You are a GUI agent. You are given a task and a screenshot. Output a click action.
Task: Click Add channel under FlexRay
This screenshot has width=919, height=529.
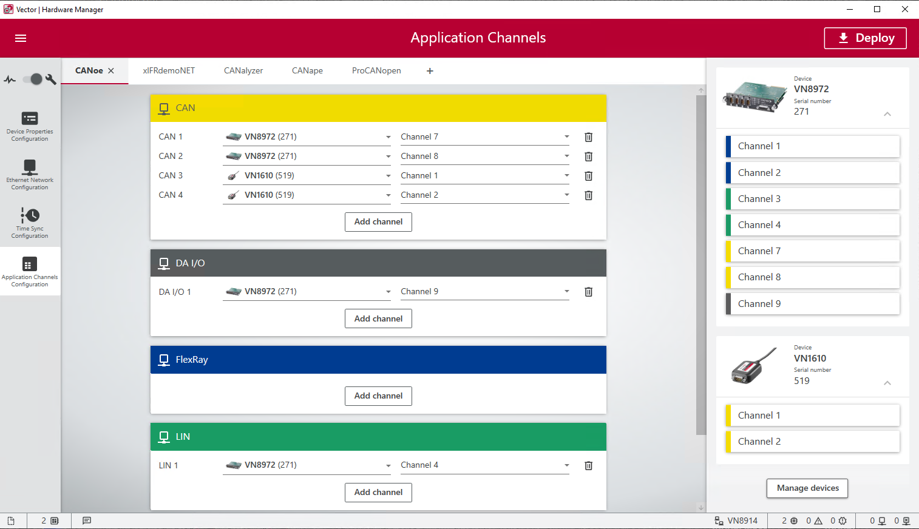point(378,396)
